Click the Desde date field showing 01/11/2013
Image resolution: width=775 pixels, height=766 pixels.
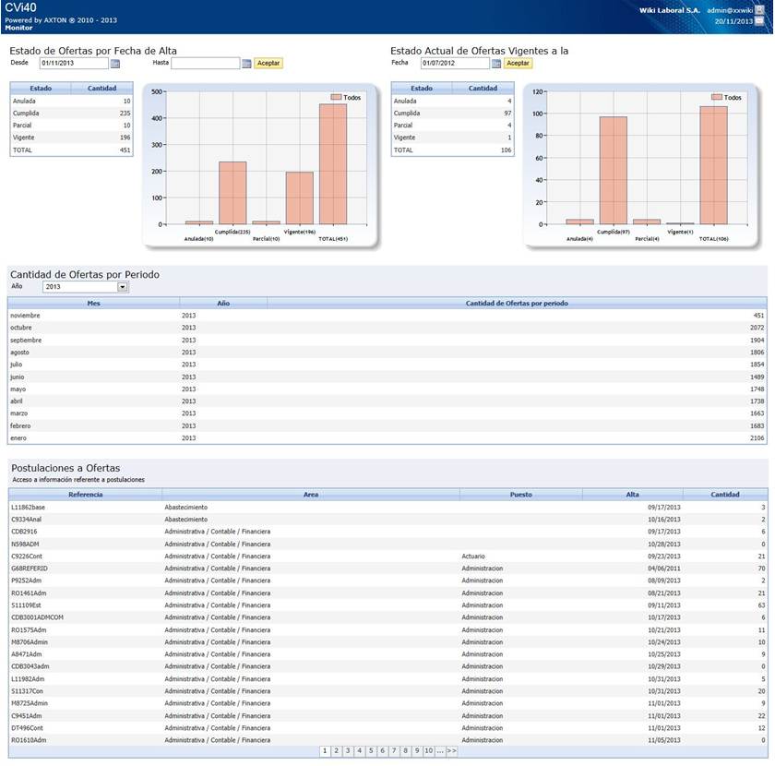pos(74,64)
